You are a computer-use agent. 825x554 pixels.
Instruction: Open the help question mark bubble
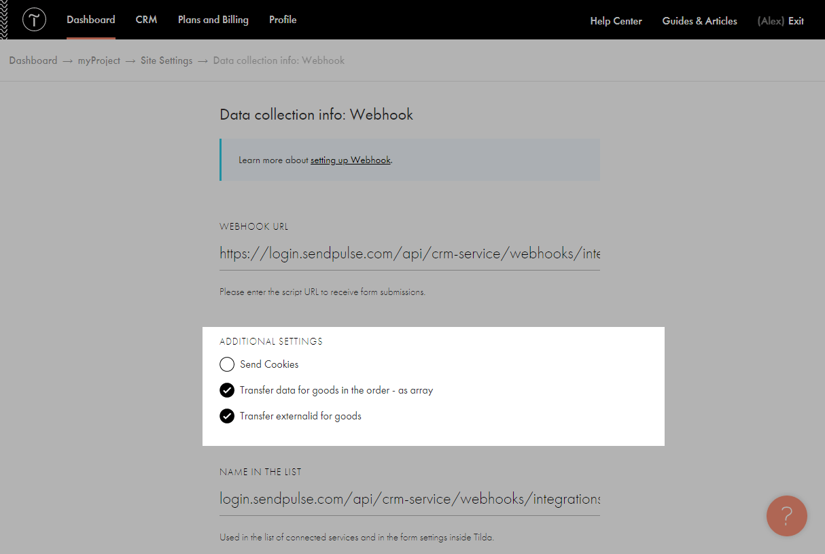click(x=786, y=516)
